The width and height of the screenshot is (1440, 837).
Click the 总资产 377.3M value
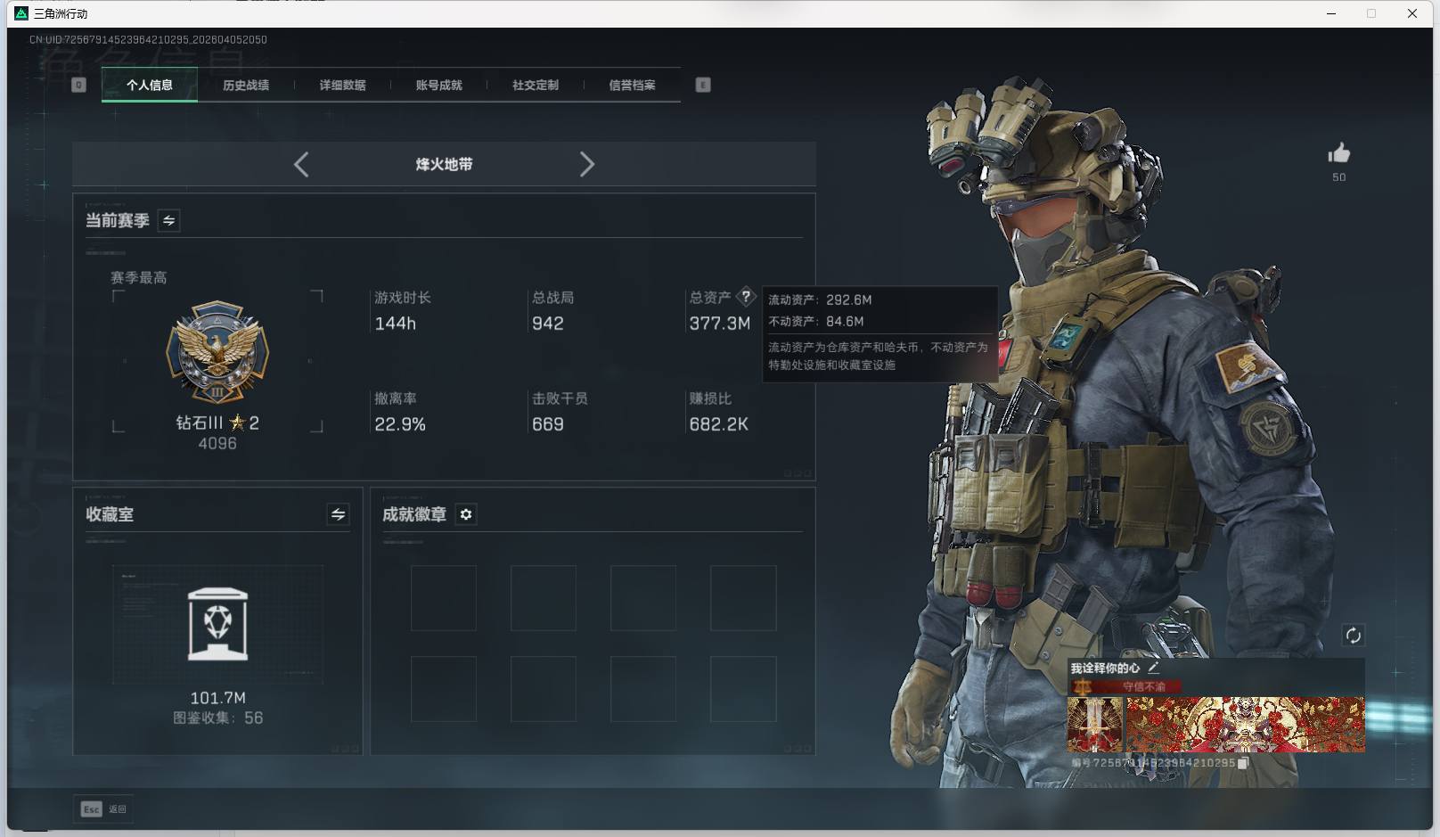pyautogui.click(x=719, y=324)
